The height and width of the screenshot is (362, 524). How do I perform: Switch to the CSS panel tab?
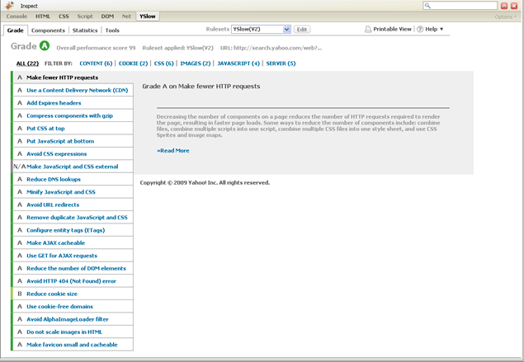(x=64, y=16)
